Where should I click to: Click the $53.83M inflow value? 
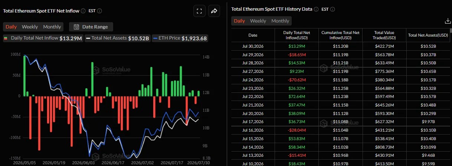click(296, 138)
